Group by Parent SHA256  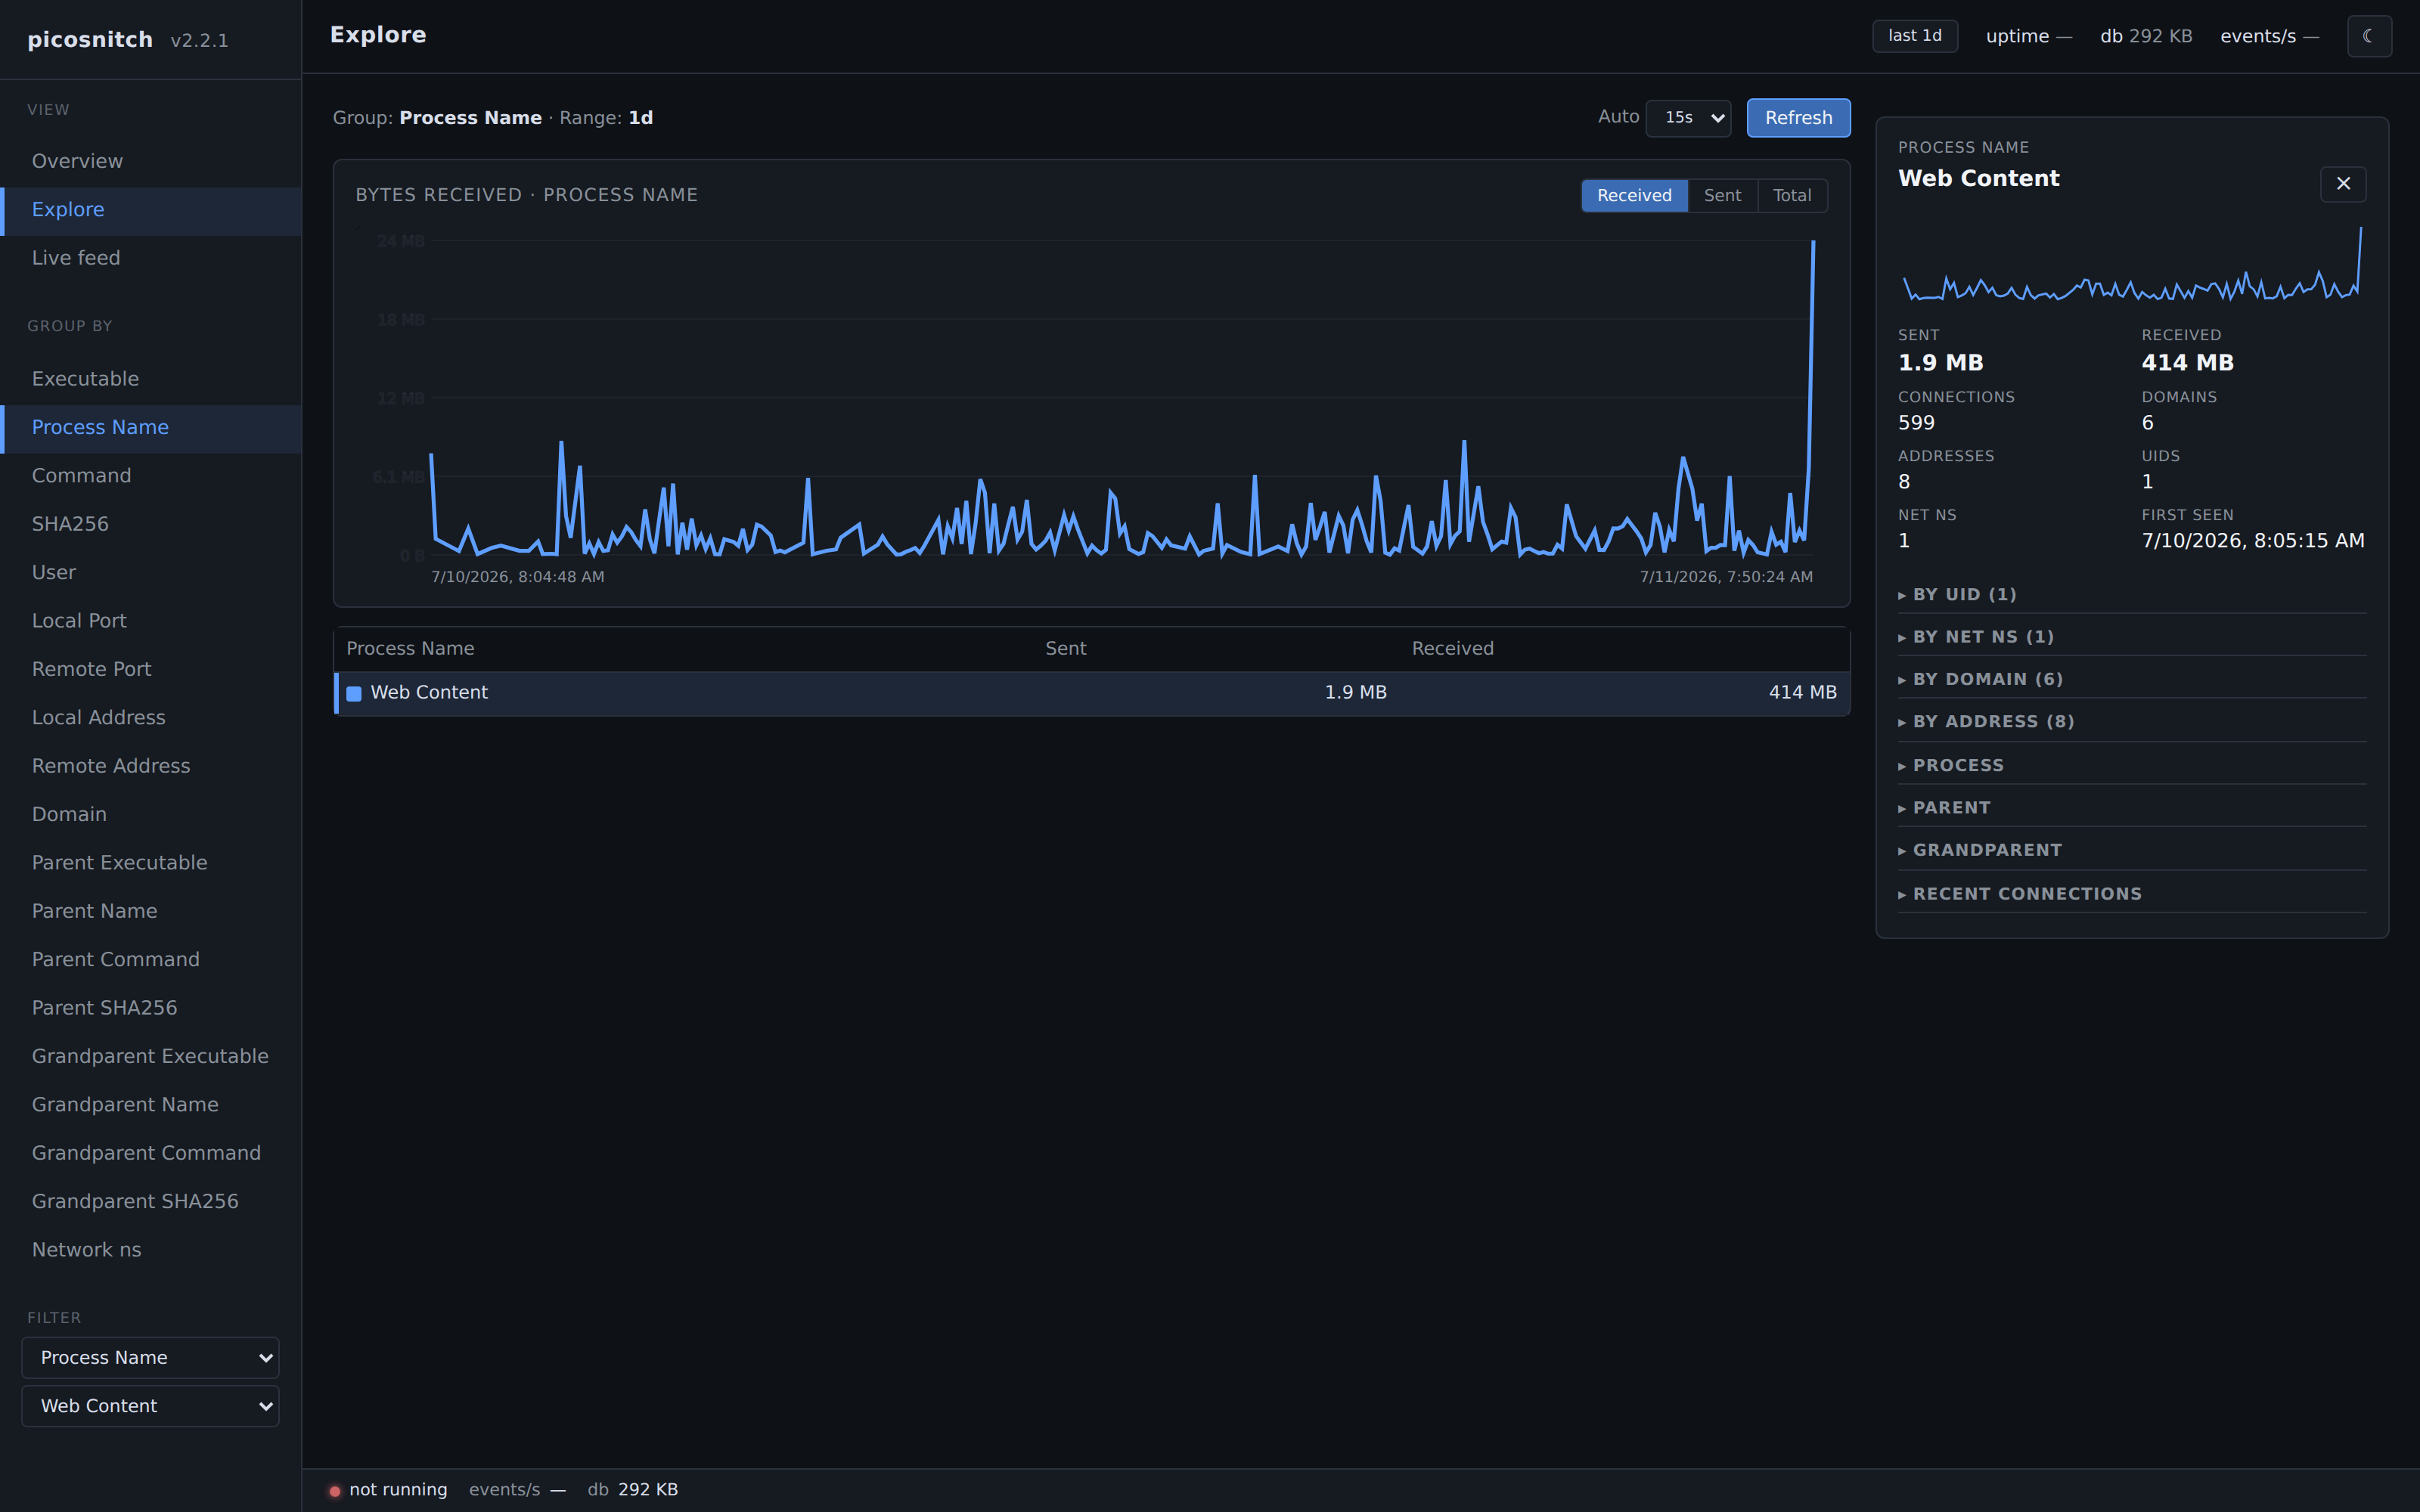point(151,1008)
